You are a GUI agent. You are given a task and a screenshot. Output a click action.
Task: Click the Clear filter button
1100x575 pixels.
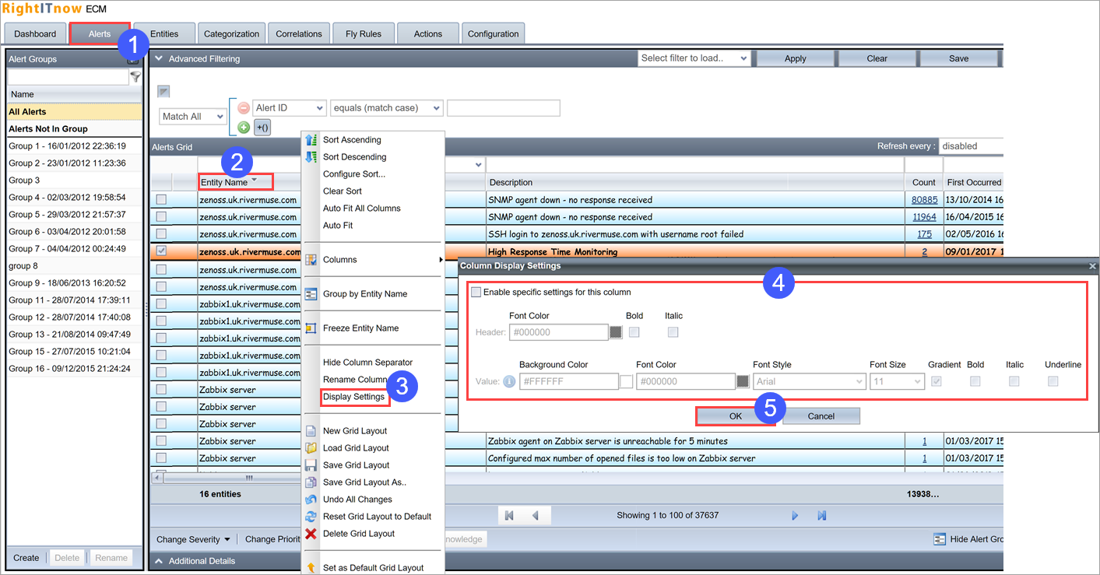tap(877, 58)
